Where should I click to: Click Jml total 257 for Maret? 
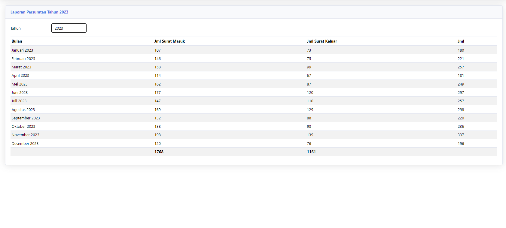pos(461,67)
